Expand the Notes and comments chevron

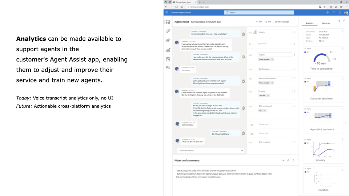point(294,160)
